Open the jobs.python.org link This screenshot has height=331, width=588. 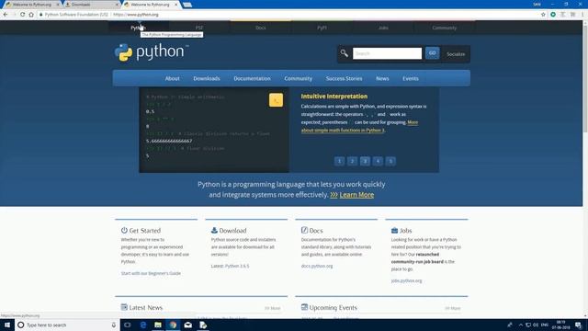(406, 280)
